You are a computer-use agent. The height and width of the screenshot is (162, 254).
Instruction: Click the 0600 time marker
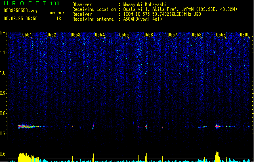(245, 35)
